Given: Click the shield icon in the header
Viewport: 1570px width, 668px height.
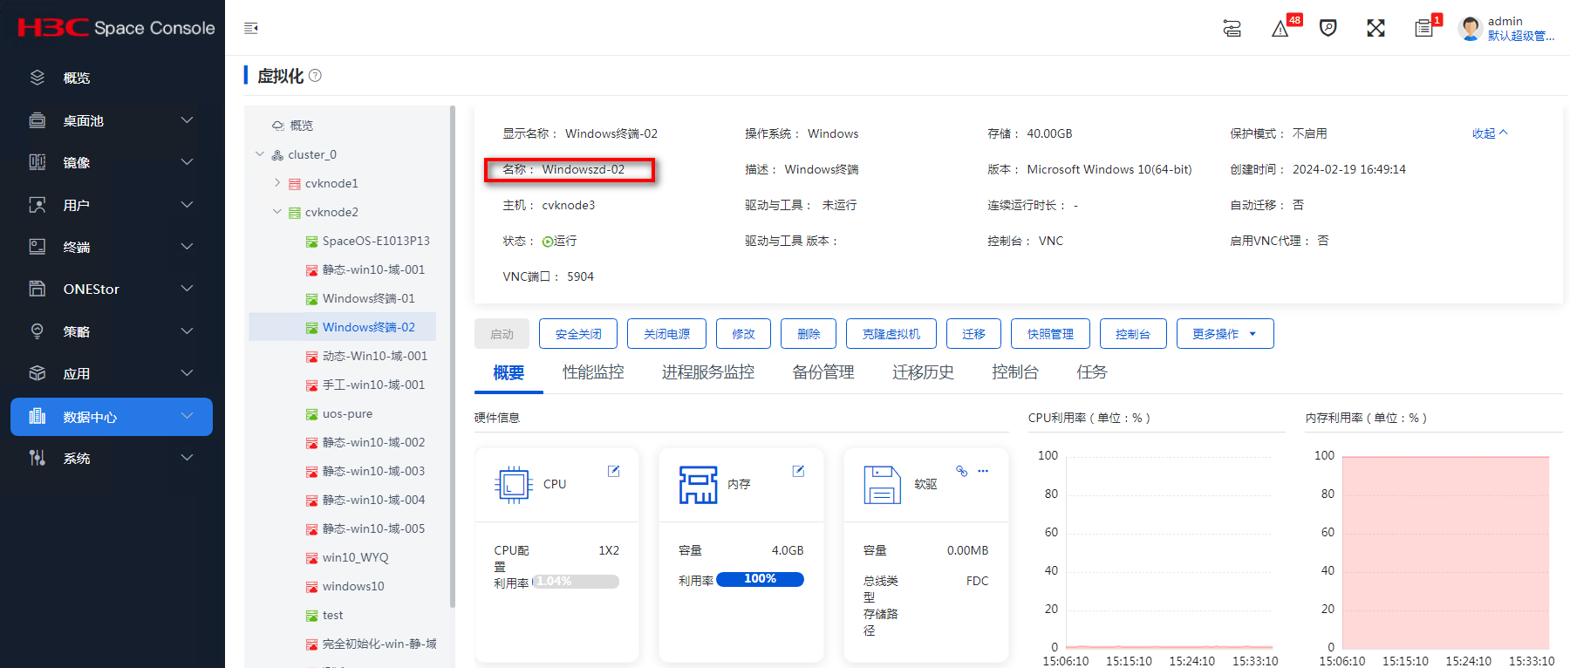Looking at the screenshot, I should [x=1328, y=28].
